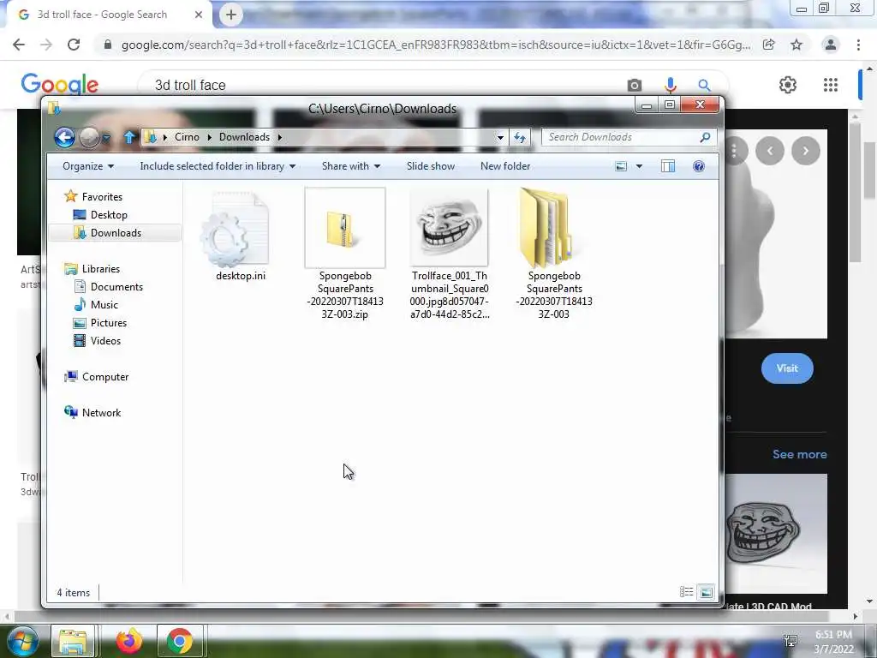
Task: Click the Visit button in image preview
Action: 787,368
